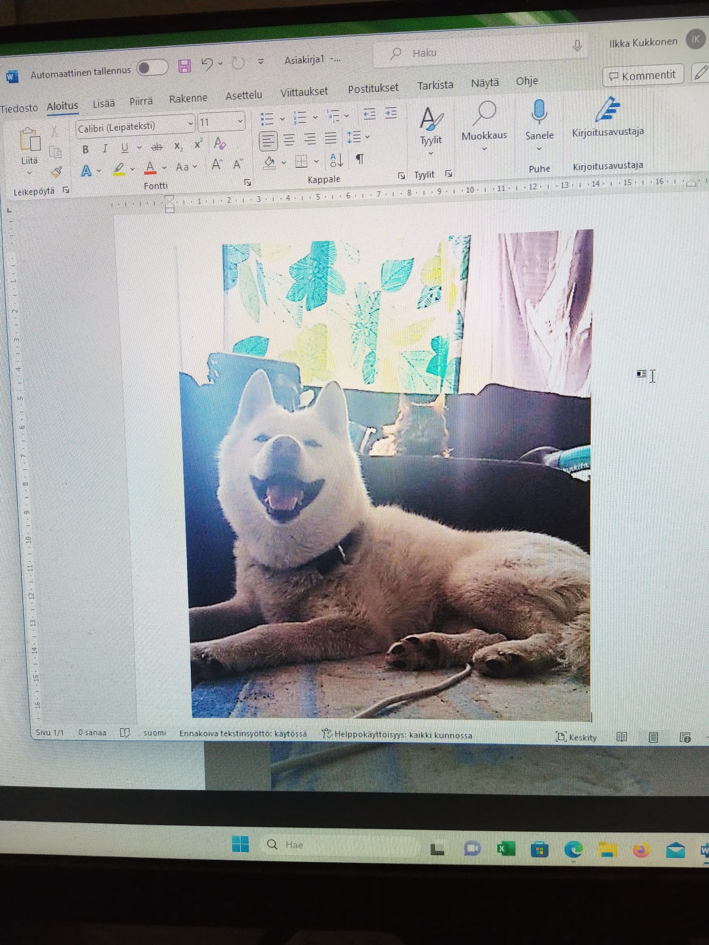Click the Undo arrow icon

[x=207, y=64]
